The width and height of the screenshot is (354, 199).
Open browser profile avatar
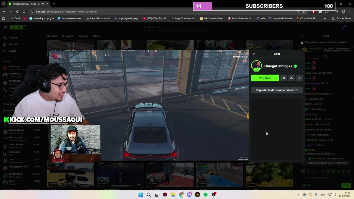point(343,12)
